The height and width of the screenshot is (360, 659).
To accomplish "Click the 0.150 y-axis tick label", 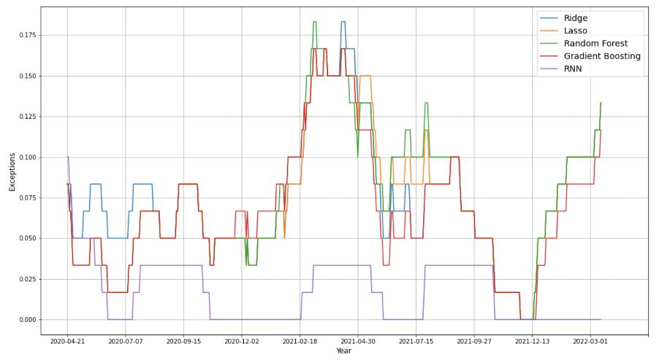I will [28, 76].
